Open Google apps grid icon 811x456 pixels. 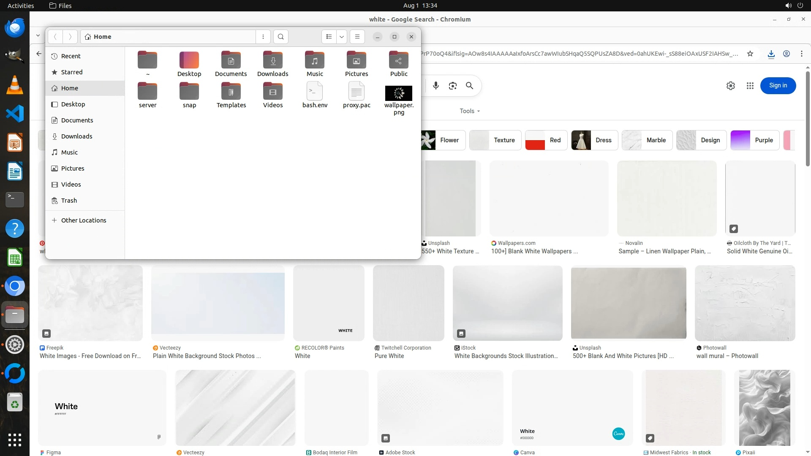750,86
